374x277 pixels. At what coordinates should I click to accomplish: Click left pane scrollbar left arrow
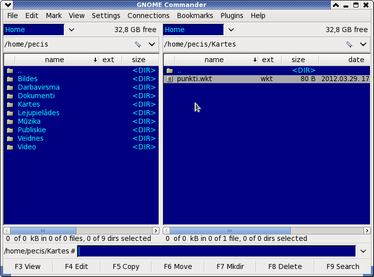(x=7, y=230)
